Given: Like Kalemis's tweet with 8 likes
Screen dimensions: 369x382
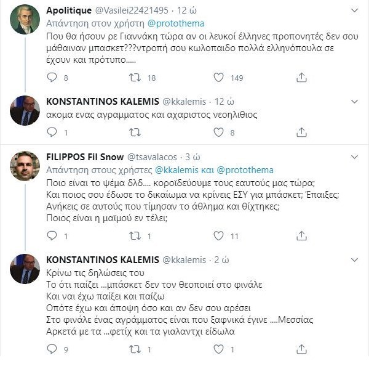Looking at the screenshot, I should (x=218, y=132).
